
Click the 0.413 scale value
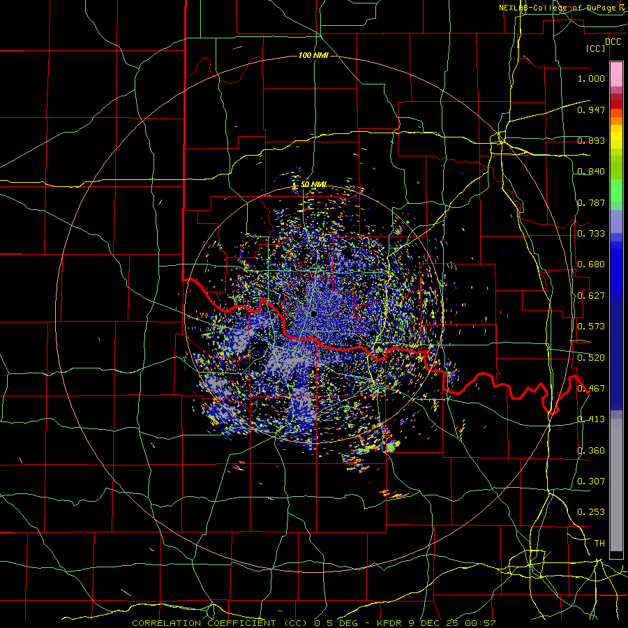pos(591,419)
